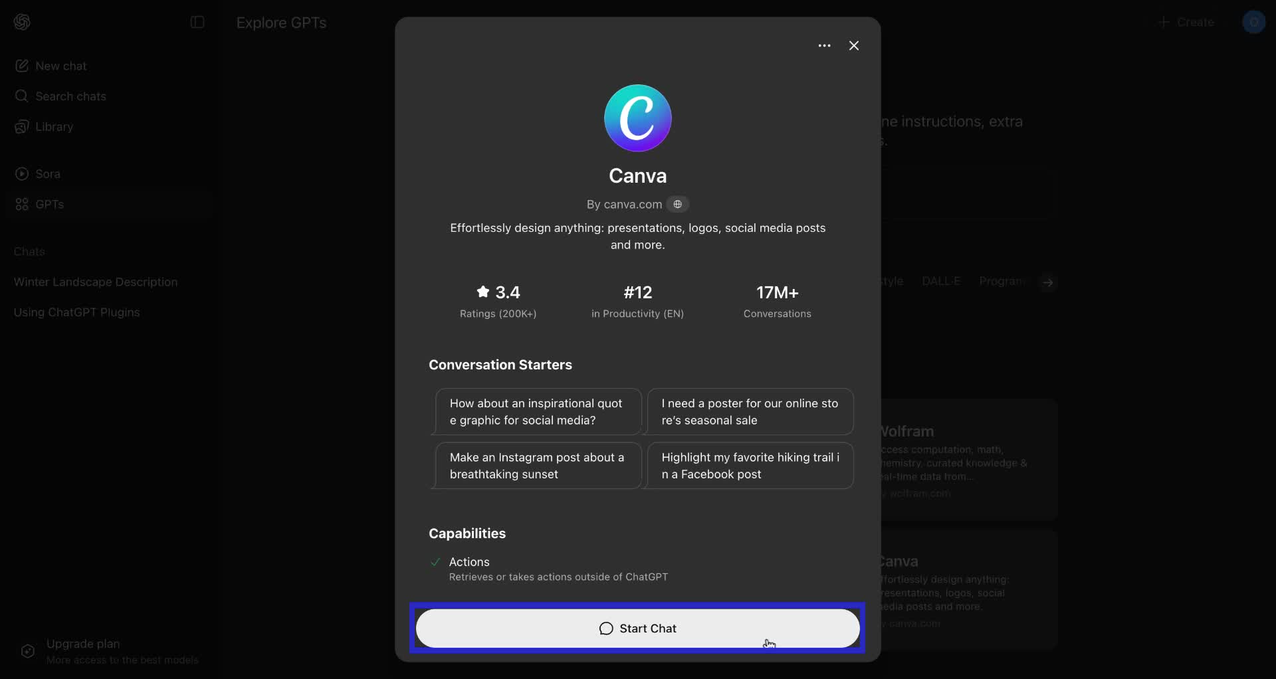Start Chat with the Canva GPT
1276x679 pixels.
637,628
